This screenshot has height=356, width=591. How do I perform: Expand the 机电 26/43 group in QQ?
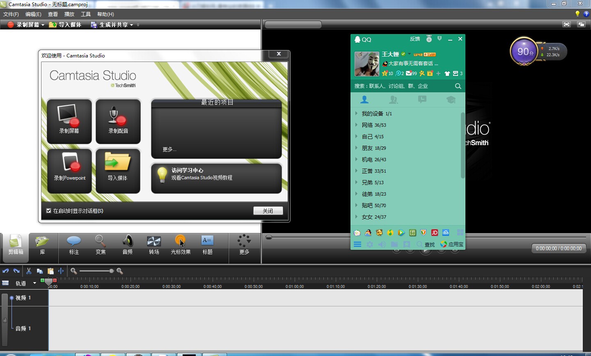356,160
